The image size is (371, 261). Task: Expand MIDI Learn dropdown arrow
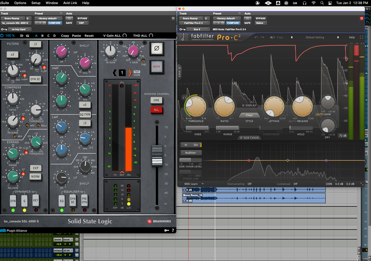point(203,184)
